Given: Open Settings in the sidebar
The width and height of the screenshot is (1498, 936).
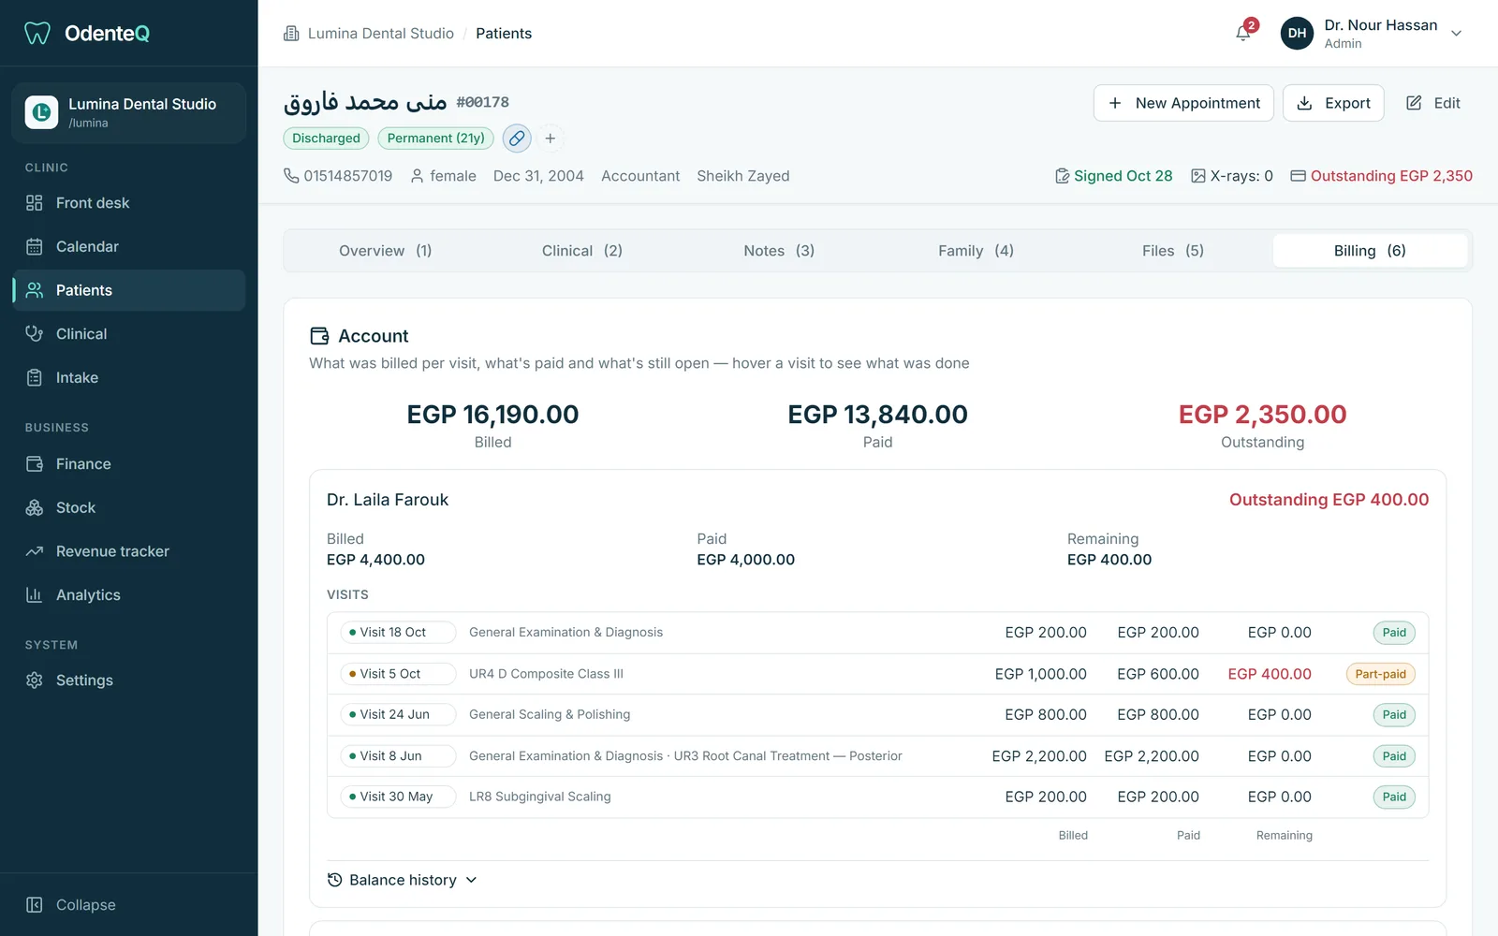Looking at the screenshot, I should point(129,680).
